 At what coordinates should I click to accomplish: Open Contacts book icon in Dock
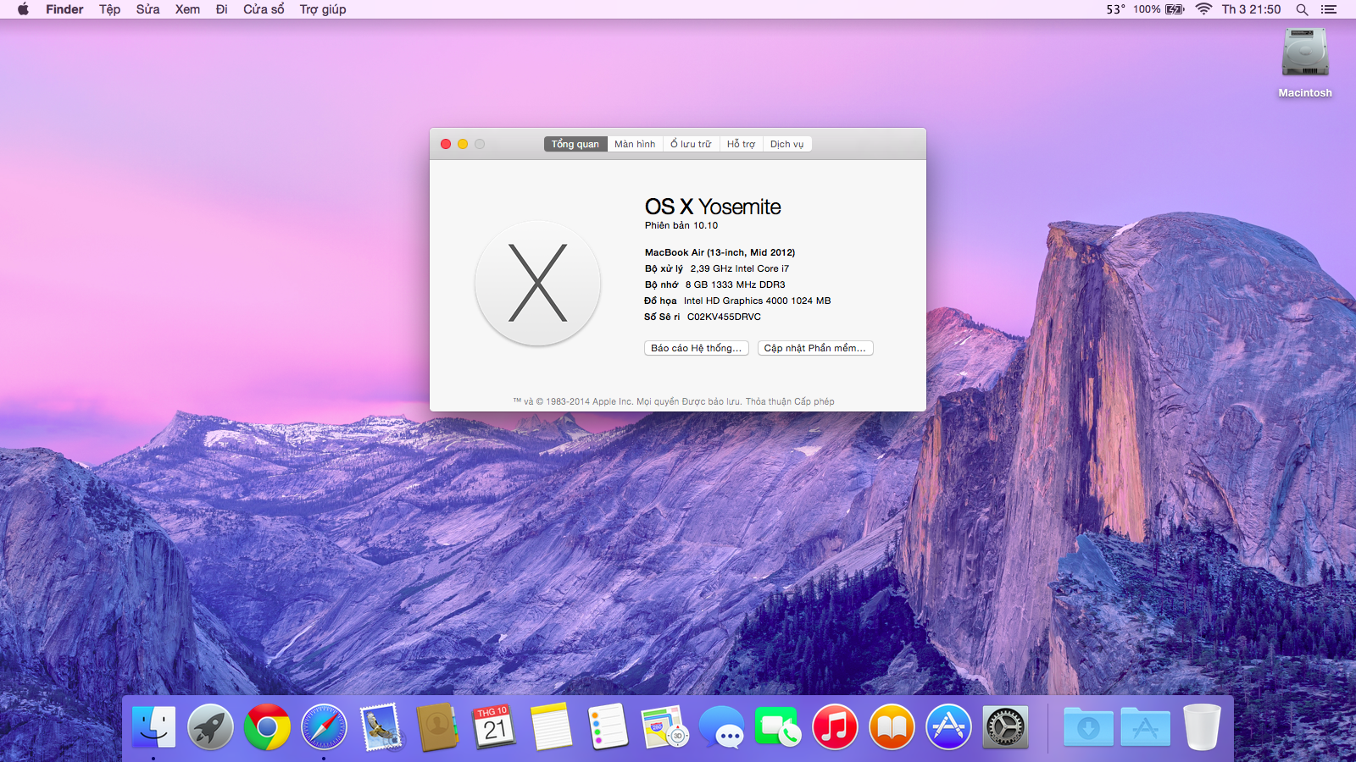(x=437, y=726)
